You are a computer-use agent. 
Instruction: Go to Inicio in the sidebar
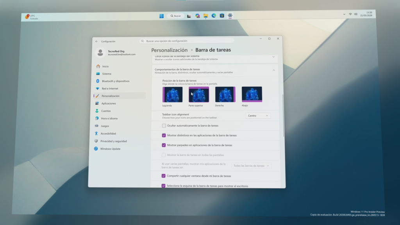(120, 66)
